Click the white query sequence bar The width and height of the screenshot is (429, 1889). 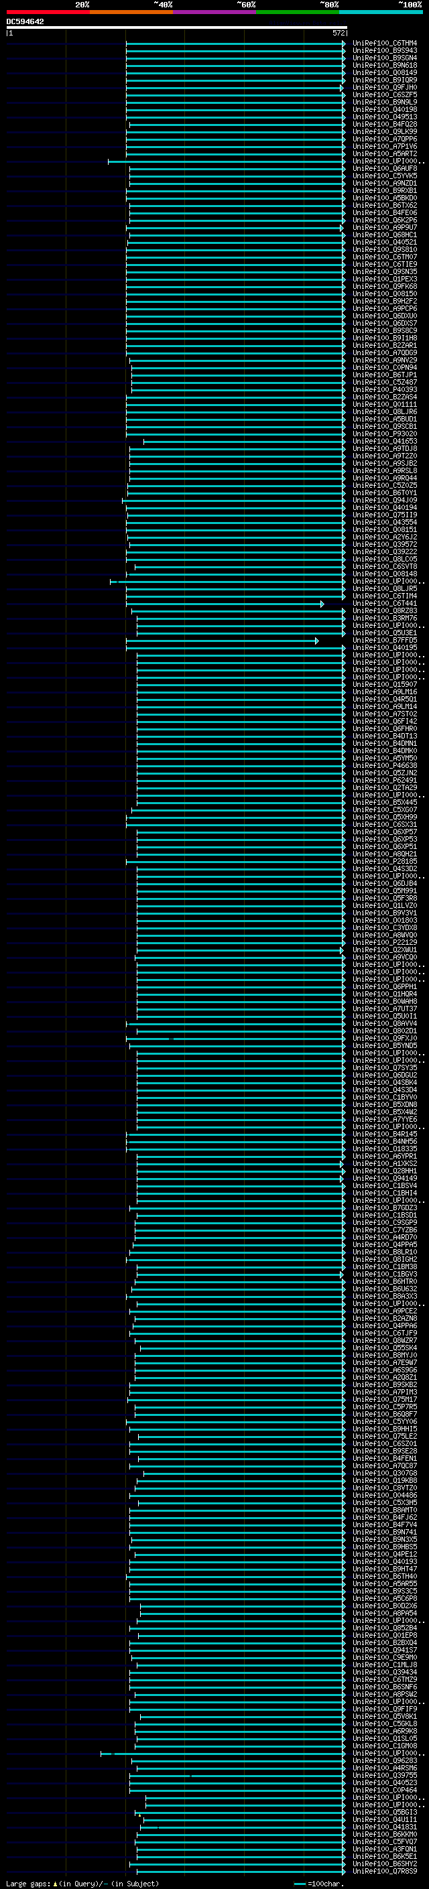(x=176, y=27)
